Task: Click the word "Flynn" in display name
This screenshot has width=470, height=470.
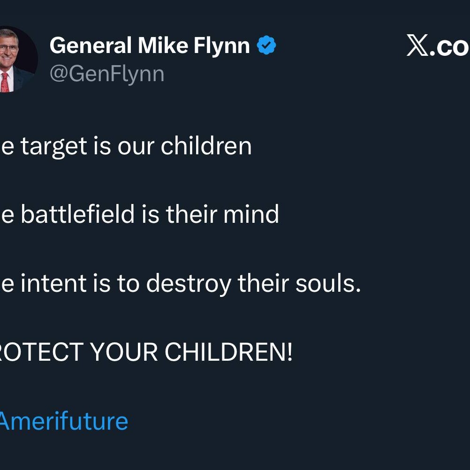Action: [223, 46]
